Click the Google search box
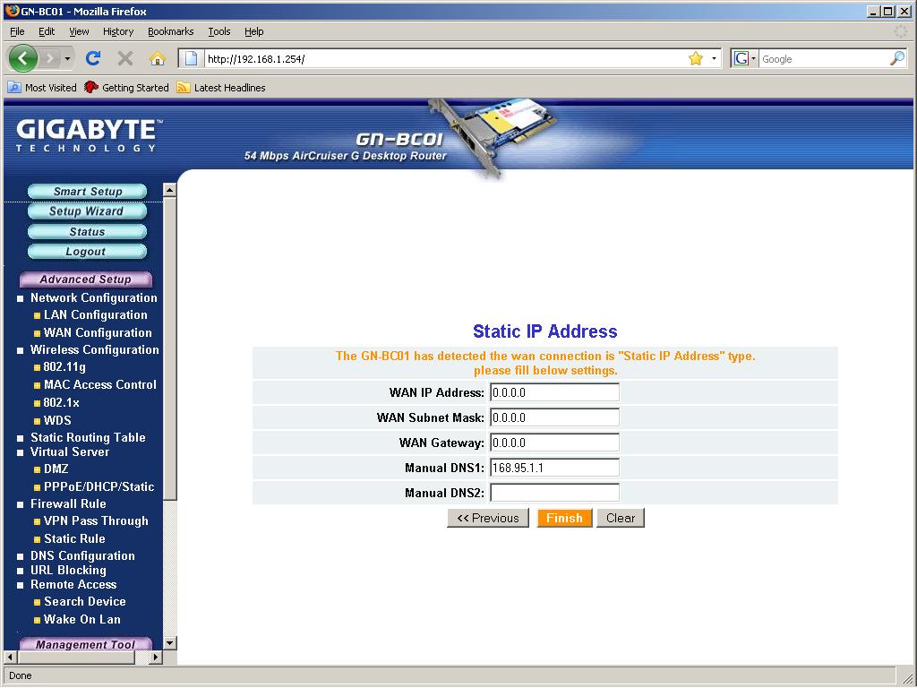 coord(824,58)
